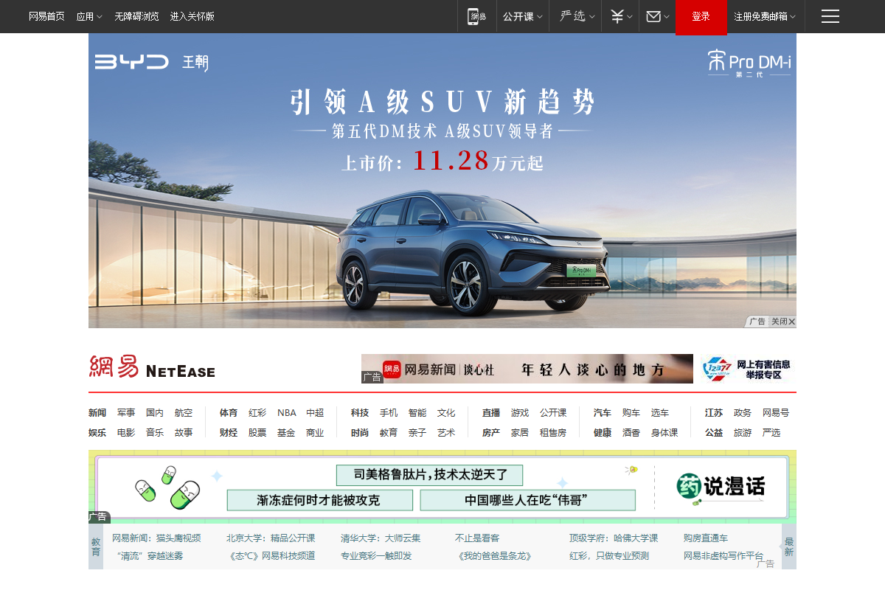Click the BYD Song Pro DM-i banner ad
This screenshot has width=885, height=590.
pos(442,180)
